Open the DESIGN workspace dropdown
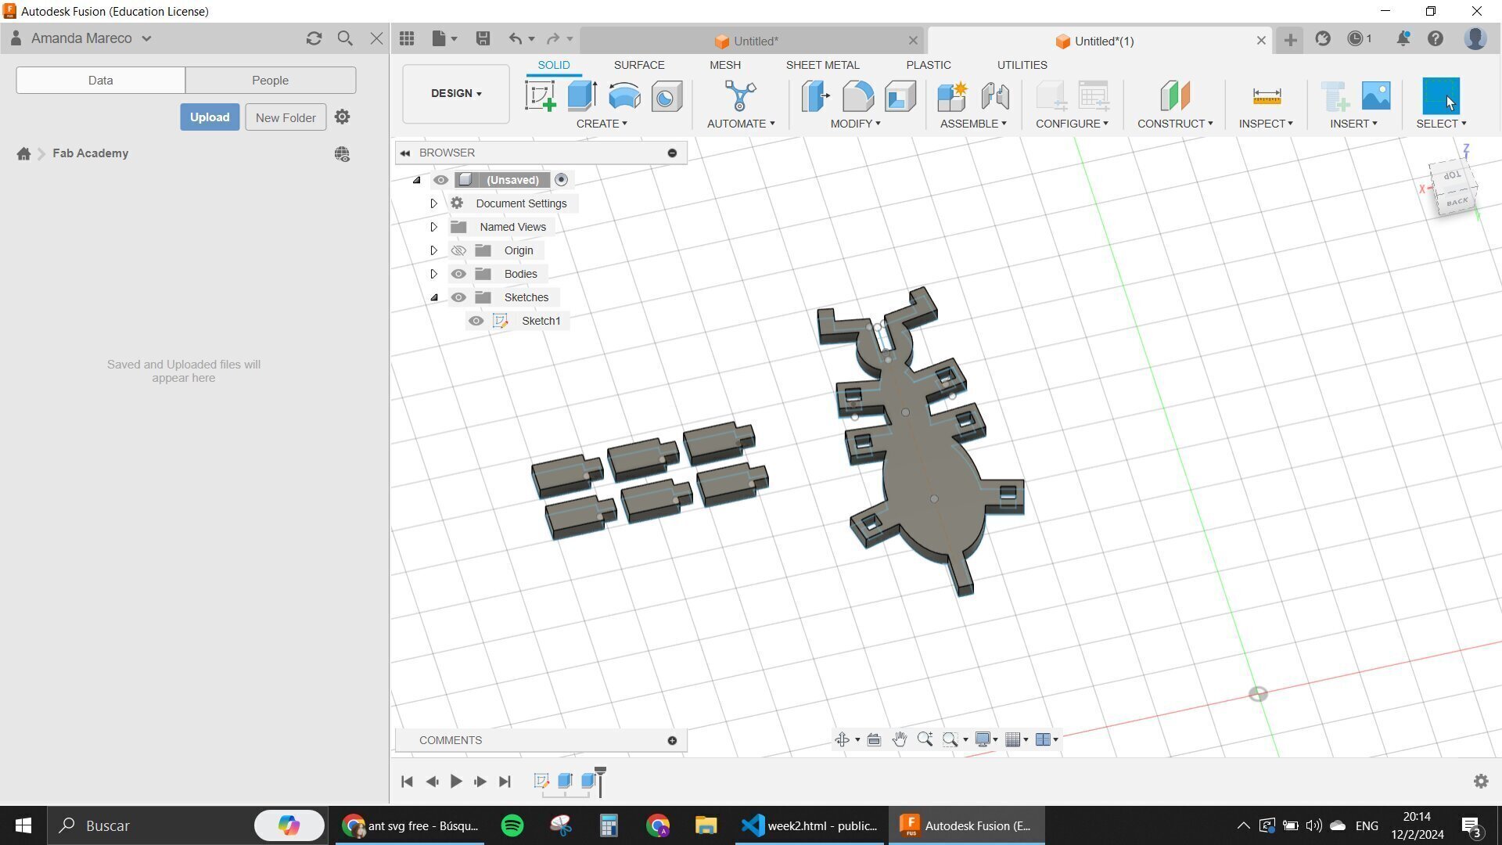 tap(456, 93)
